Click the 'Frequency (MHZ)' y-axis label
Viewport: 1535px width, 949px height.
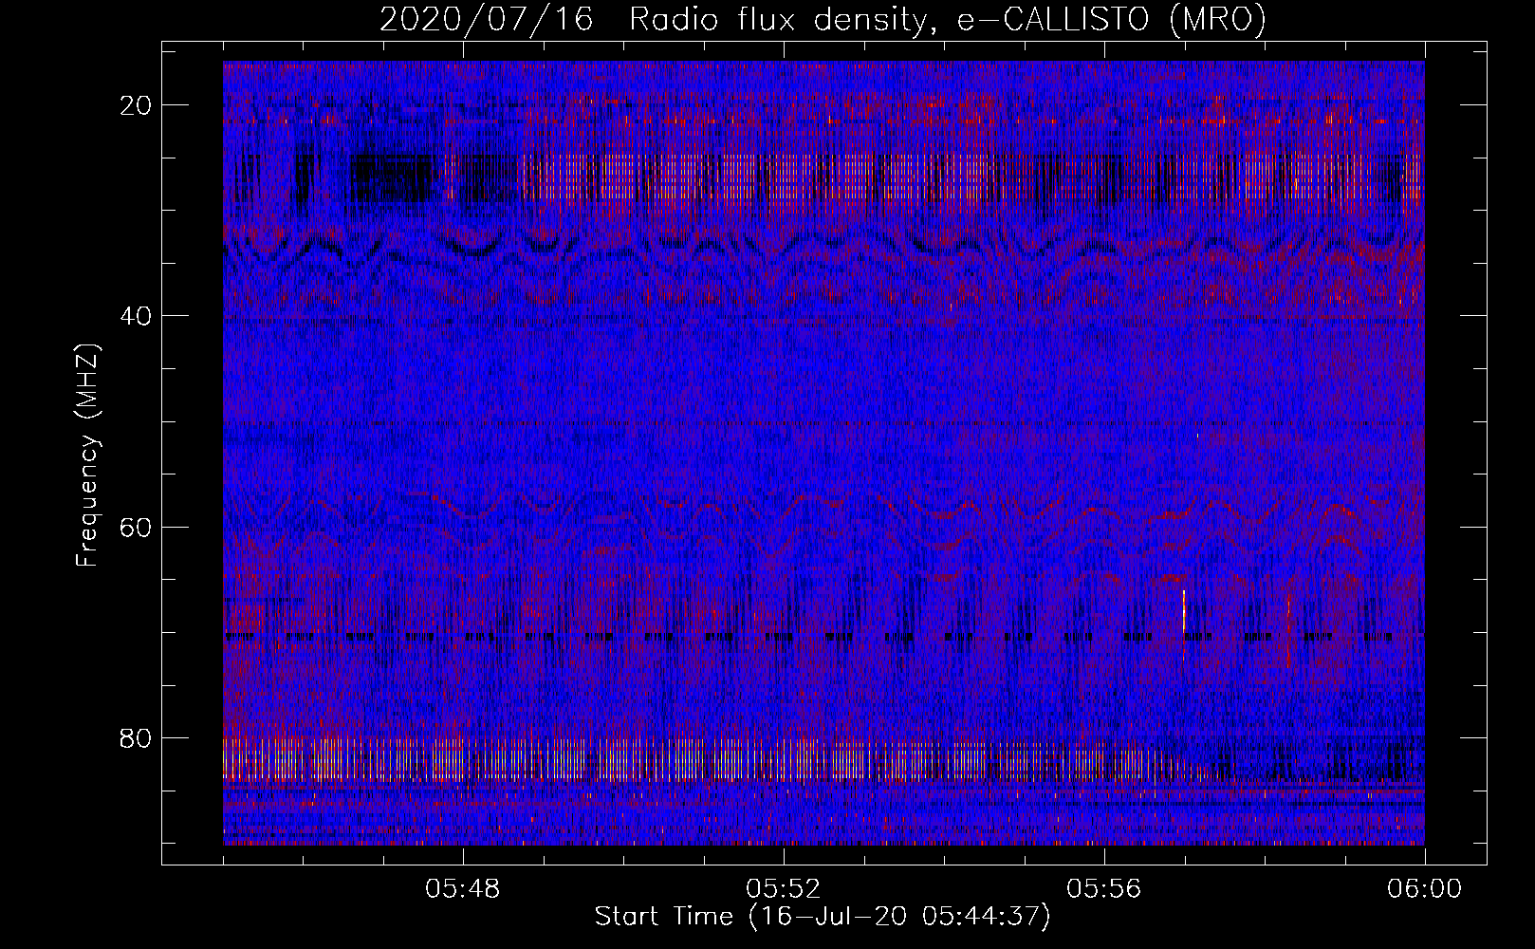point(87,456)
